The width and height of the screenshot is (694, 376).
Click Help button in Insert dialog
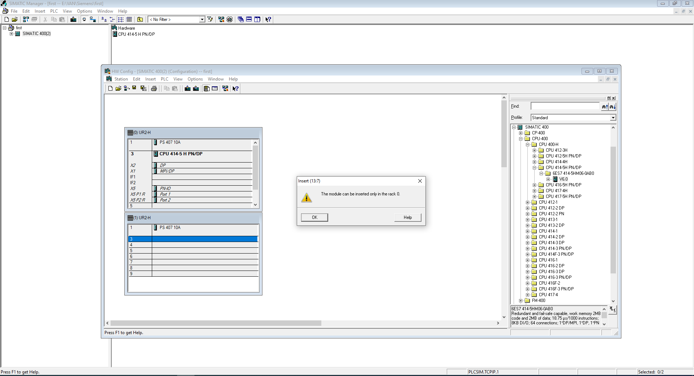tap(408, 217)
